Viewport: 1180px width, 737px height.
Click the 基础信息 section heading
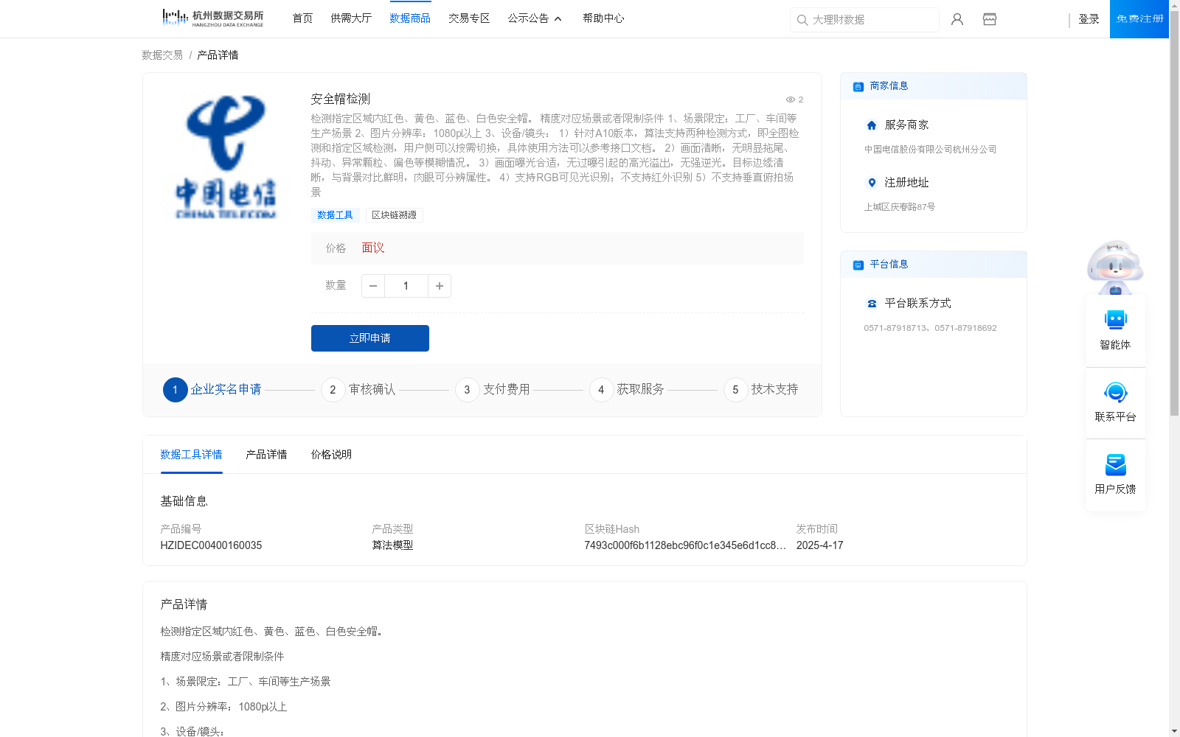[184, 501]
